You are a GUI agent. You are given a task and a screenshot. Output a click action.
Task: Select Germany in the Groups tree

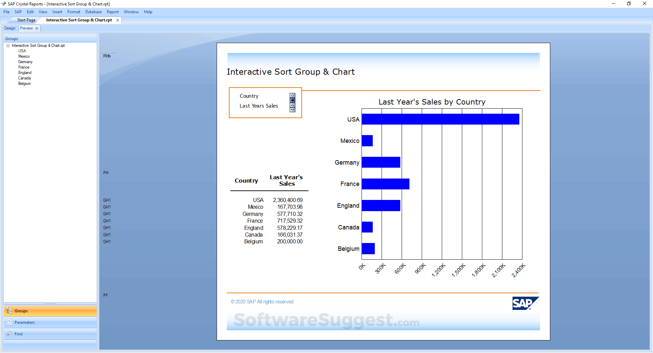point(25,61)
